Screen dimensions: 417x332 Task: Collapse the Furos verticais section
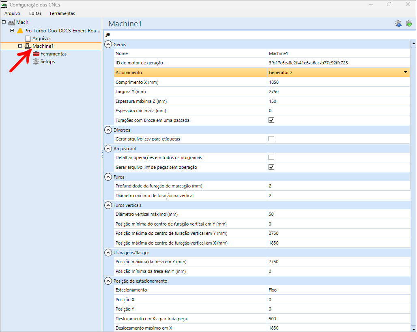108,205
